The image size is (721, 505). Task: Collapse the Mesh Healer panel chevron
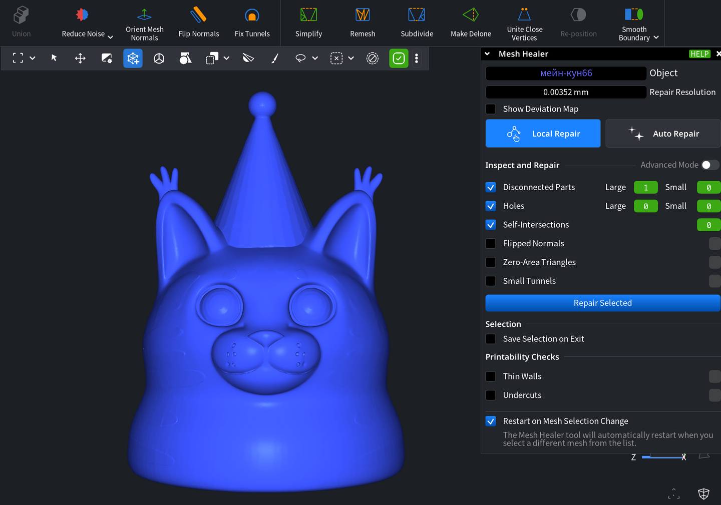(487, 54)
